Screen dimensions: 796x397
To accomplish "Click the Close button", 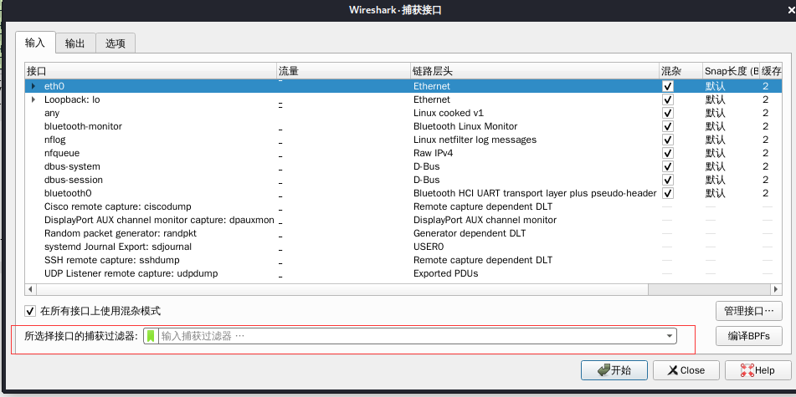I will (x=684, y=370).
